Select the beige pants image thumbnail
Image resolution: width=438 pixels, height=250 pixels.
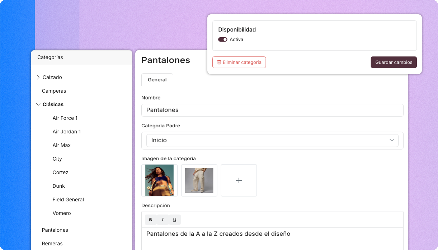point(199,180)
